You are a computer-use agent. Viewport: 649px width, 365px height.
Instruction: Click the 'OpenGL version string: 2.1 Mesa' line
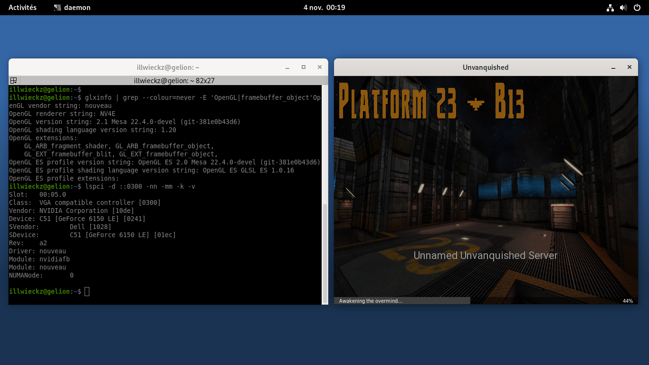click(x=125, y=122)
